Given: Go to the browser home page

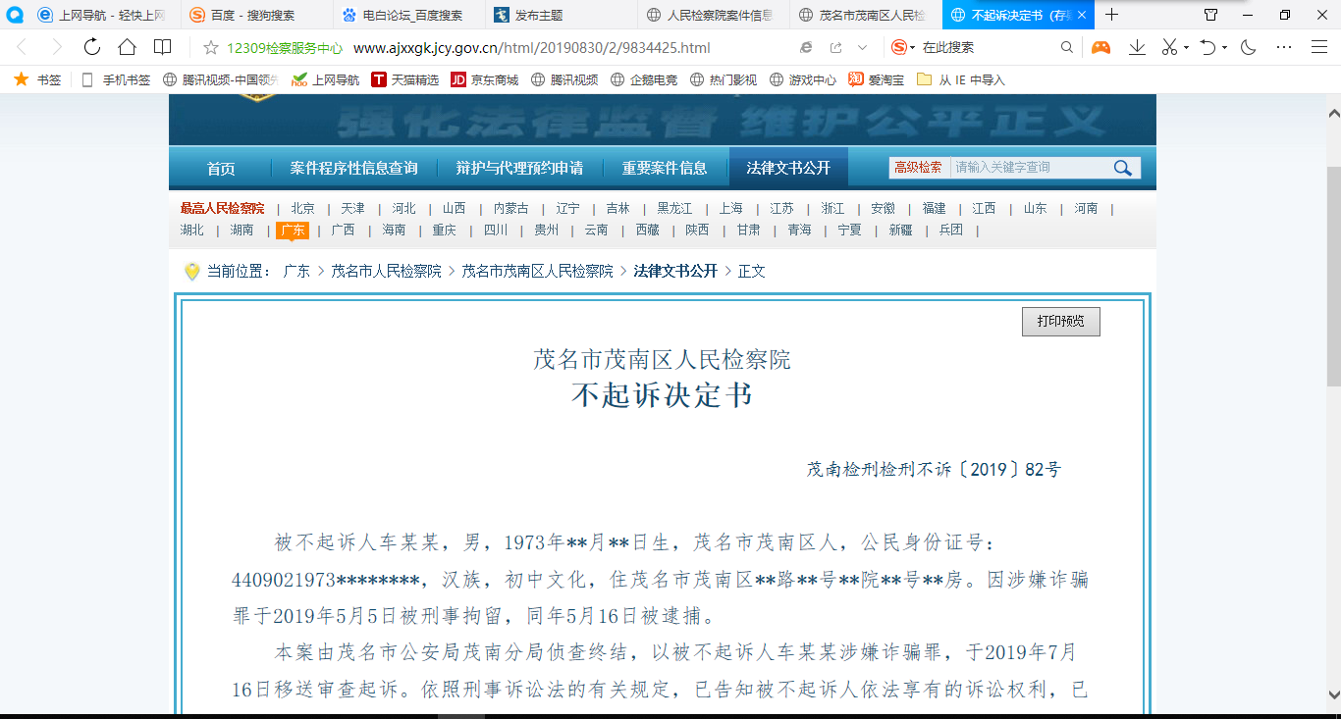Looking at the screenshot, I should click(x=127, y=47).
